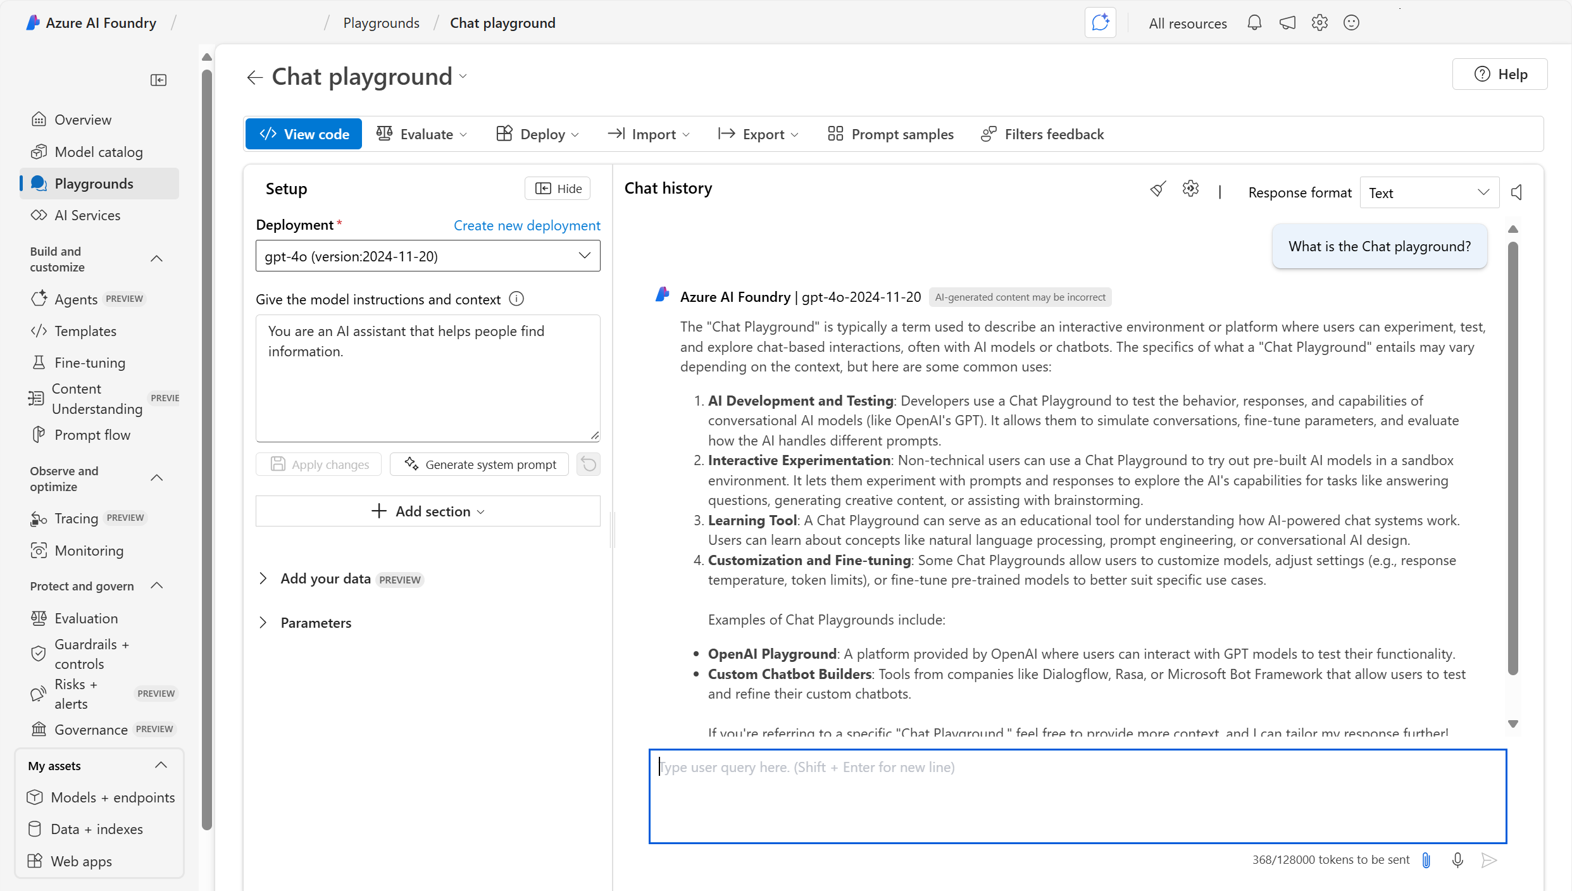Viewport: 1572px width, 891px height.
Task: Toggle the speaker icon beside Response format
Action: 1517,192
